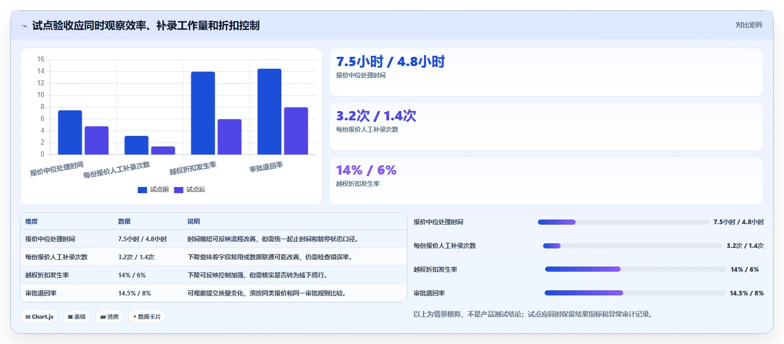Click the 试点前 bar for 越权折扣发生率
784x344 pixels.
pyautogui.click(x=203, y=113)
